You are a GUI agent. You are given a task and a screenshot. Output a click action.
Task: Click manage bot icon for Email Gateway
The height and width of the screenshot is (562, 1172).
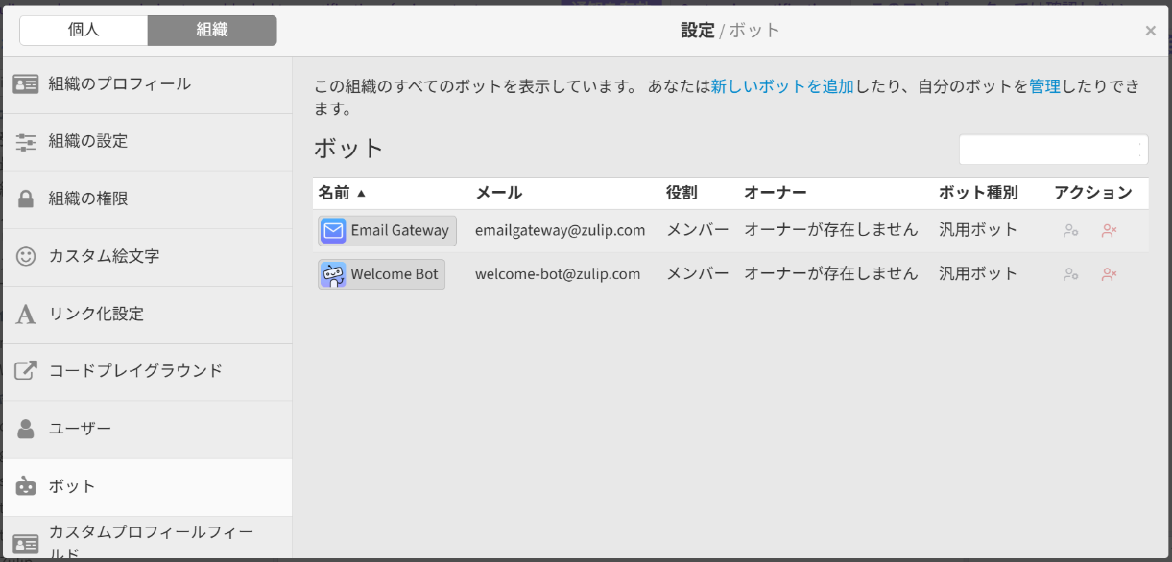pyautogui.click(x=1070, y=231)
